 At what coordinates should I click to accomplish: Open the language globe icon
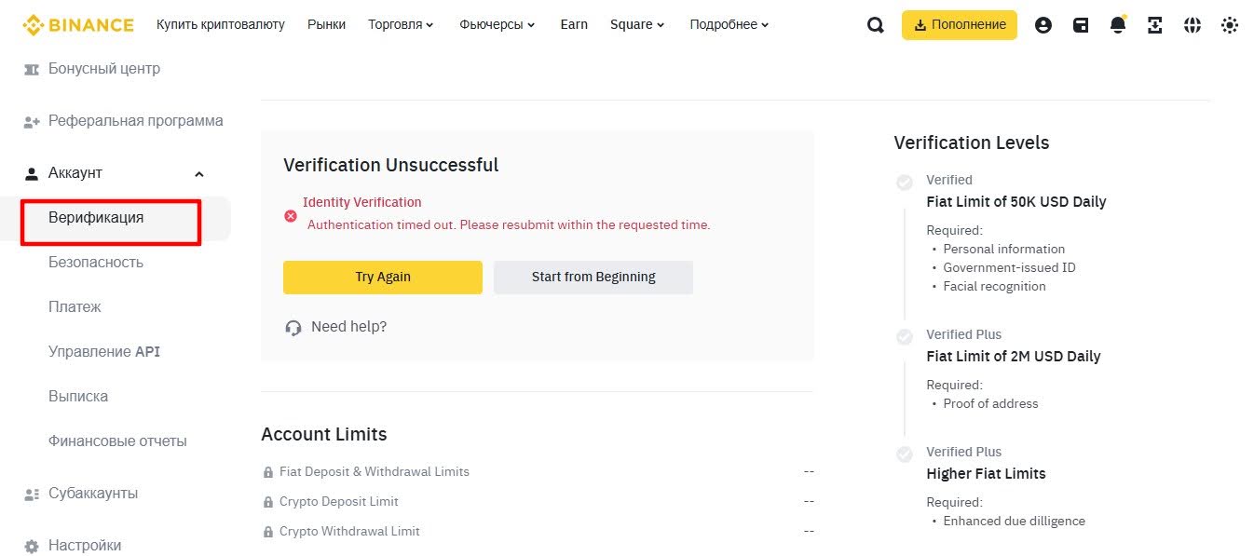click(x=1193, y=25)
